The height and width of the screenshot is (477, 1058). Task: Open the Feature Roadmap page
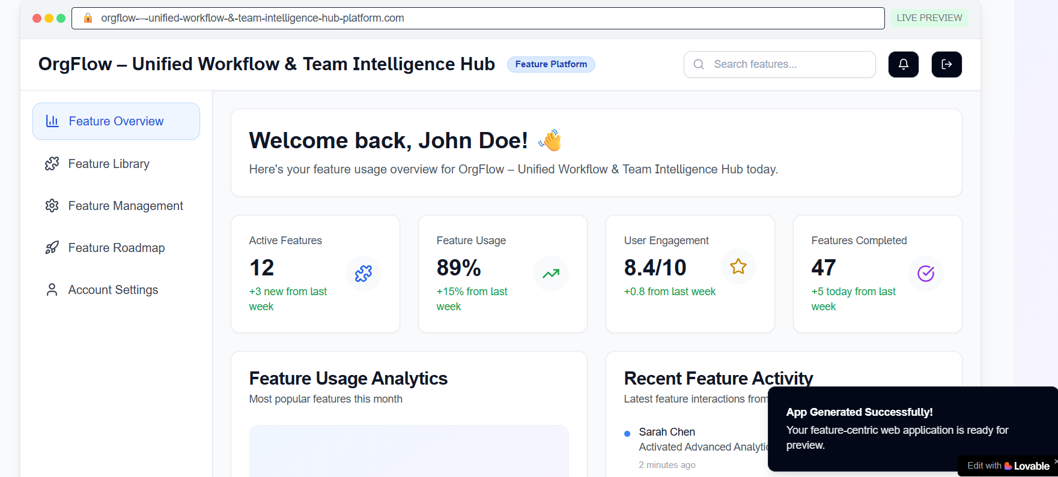(116, 248)
